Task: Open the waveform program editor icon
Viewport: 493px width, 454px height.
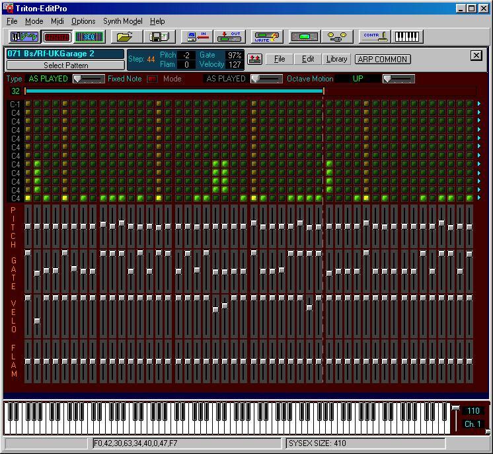Action: click(x=23, y=36)
